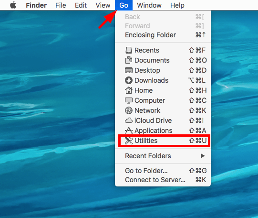
Task: Open the Window menu
Action: click(x=149, y=5)
